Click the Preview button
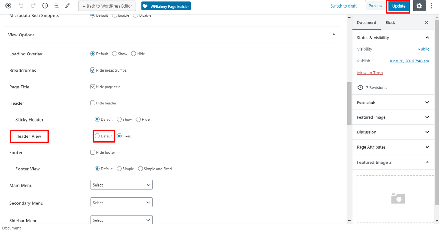Viewport: 439px width, 230px height. [376, 6]
